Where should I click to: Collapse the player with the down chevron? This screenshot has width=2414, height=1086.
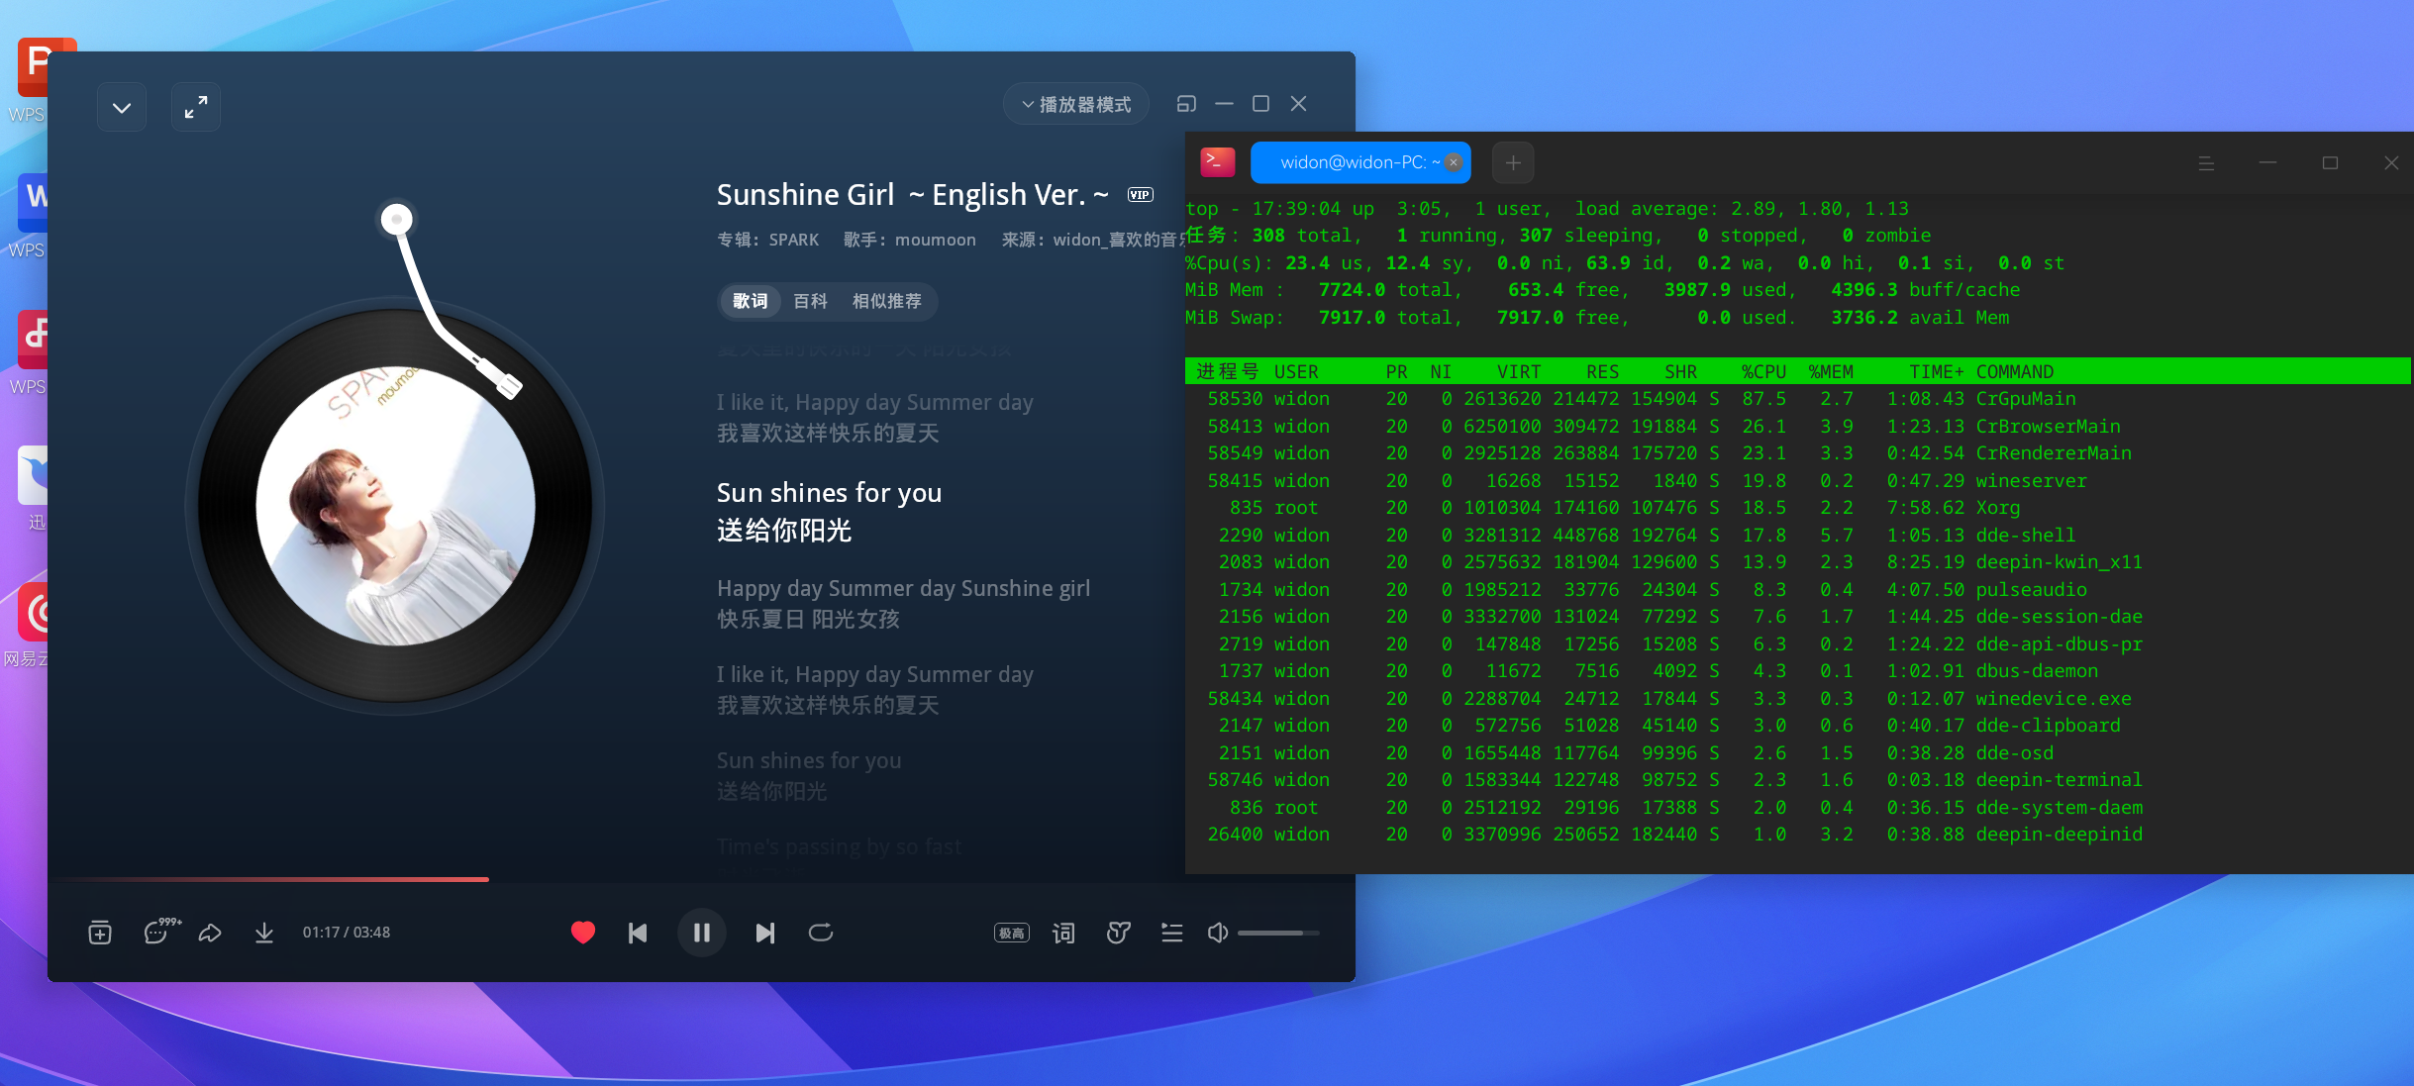(x=122, y=107)
